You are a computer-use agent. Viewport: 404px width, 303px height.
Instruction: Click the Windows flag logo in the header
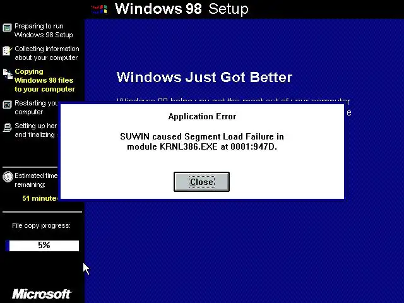[x=99, y=9]
